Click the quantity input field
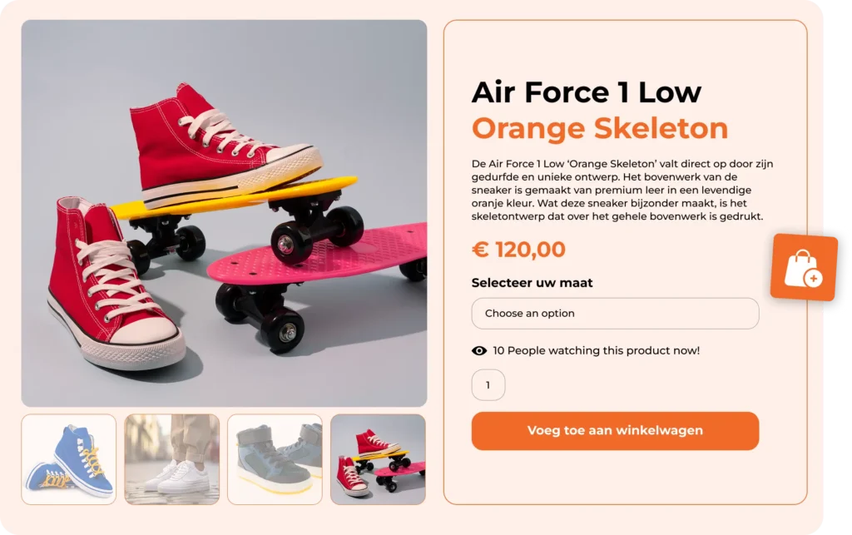Image resolution: width=852 pixels, height=535 pixels. pos(488,385)
